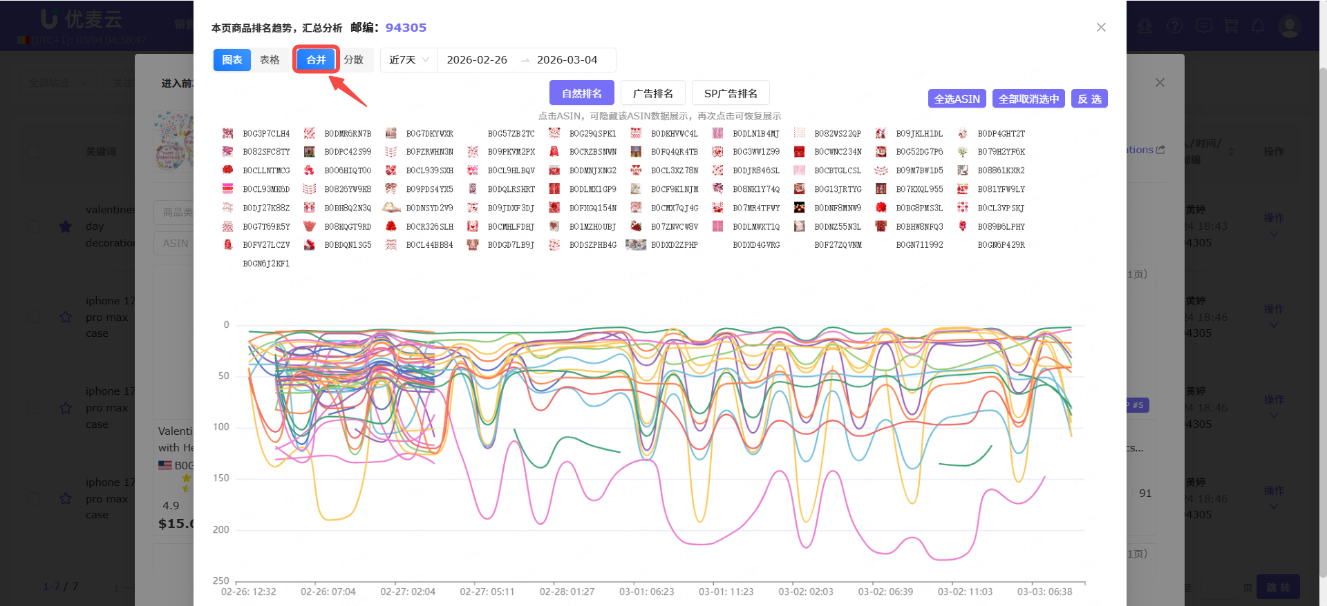Click the red rose icon beside B0CLLNTMCG
Screen dimensions: 1327x606
tap(227, 170)
